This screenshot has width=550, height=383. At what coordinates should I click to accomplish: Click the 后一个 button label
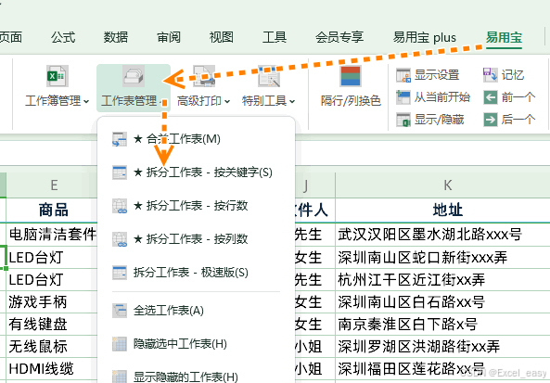518,120
